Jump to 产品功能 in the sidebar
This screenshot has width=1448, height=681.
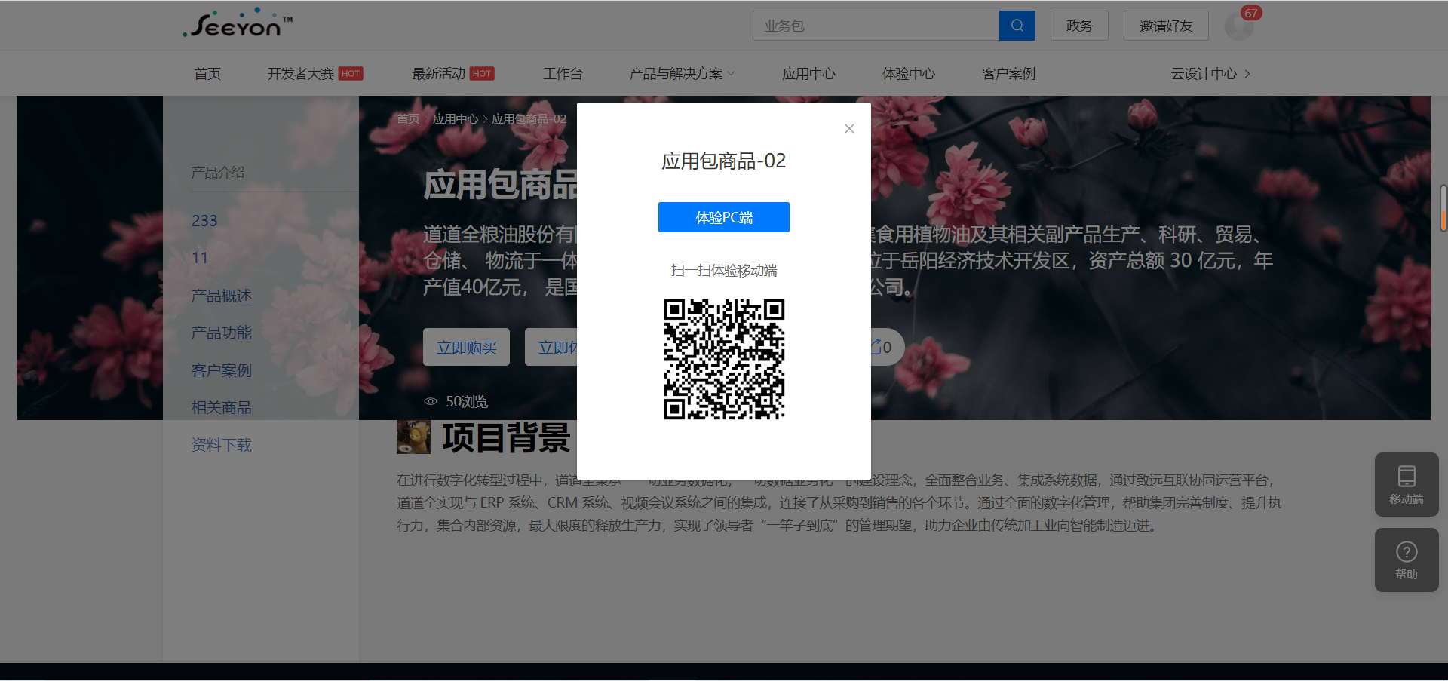[x=221, y=333]
